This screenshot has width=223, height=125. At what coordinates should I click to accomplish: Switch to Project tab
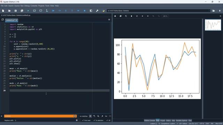tap(163, 120)
